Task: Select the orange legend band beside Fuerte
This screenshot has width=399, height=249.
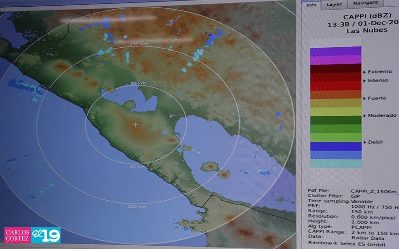Action: click(x=336, y=95)
